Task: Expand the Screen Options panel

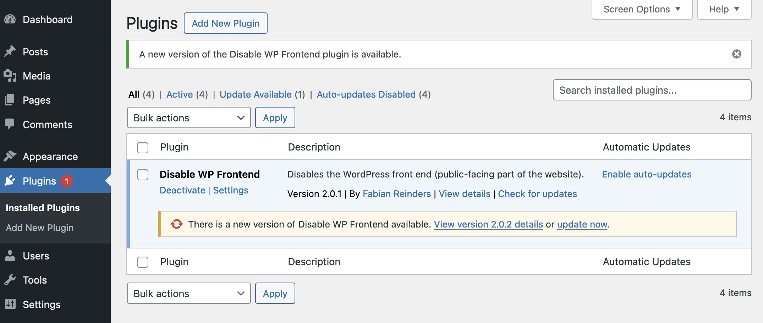Action: pos(642,9)
